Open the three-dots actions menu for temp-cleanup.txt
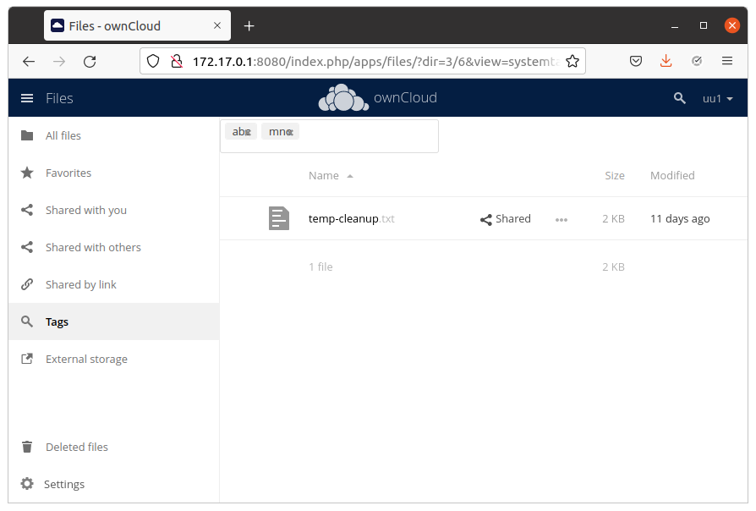756x511 pixels. point(561,219)
